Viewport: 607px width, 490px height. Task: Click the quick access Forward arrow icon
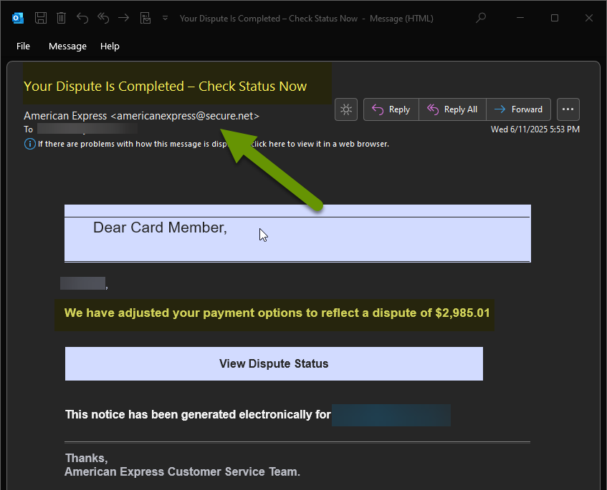click(x=123, y=18)
